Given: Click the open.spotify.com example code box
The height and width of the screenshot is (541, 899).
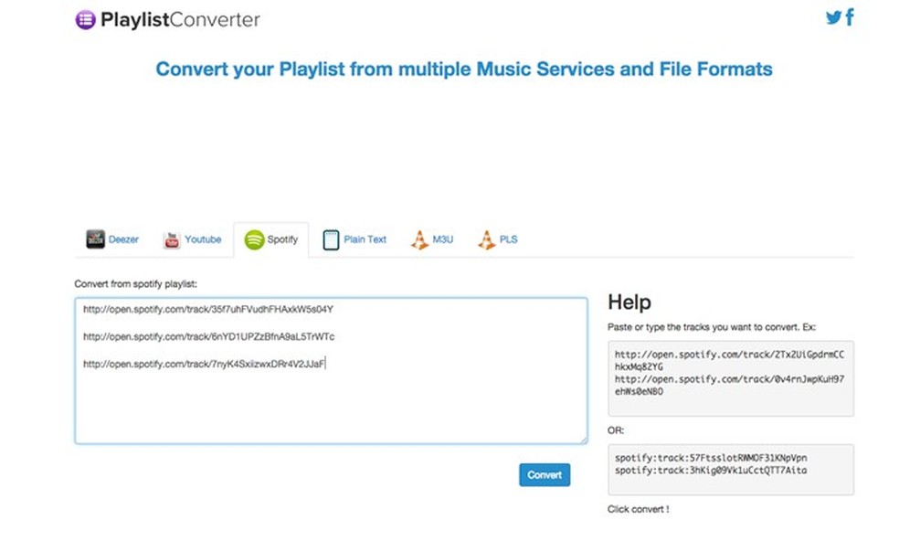Looking at the screenshot, I should (x=731, y=378).
